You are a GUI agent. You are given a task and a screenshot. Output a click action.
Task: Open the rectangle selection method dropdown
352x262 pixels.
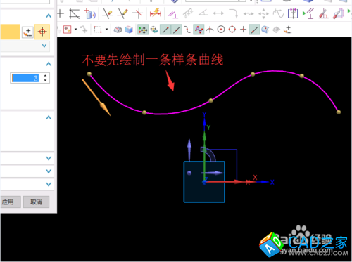[x=107, y=30]
